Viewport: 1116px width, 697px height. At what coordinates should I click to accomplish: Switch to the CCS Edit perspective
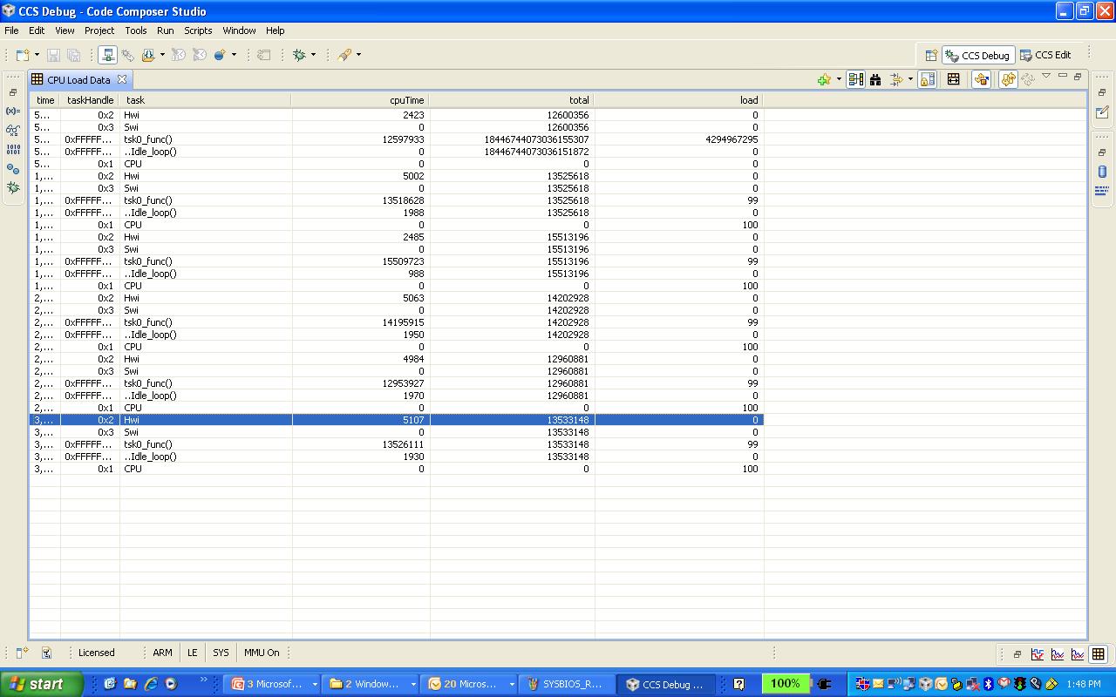pos(1045,55)
